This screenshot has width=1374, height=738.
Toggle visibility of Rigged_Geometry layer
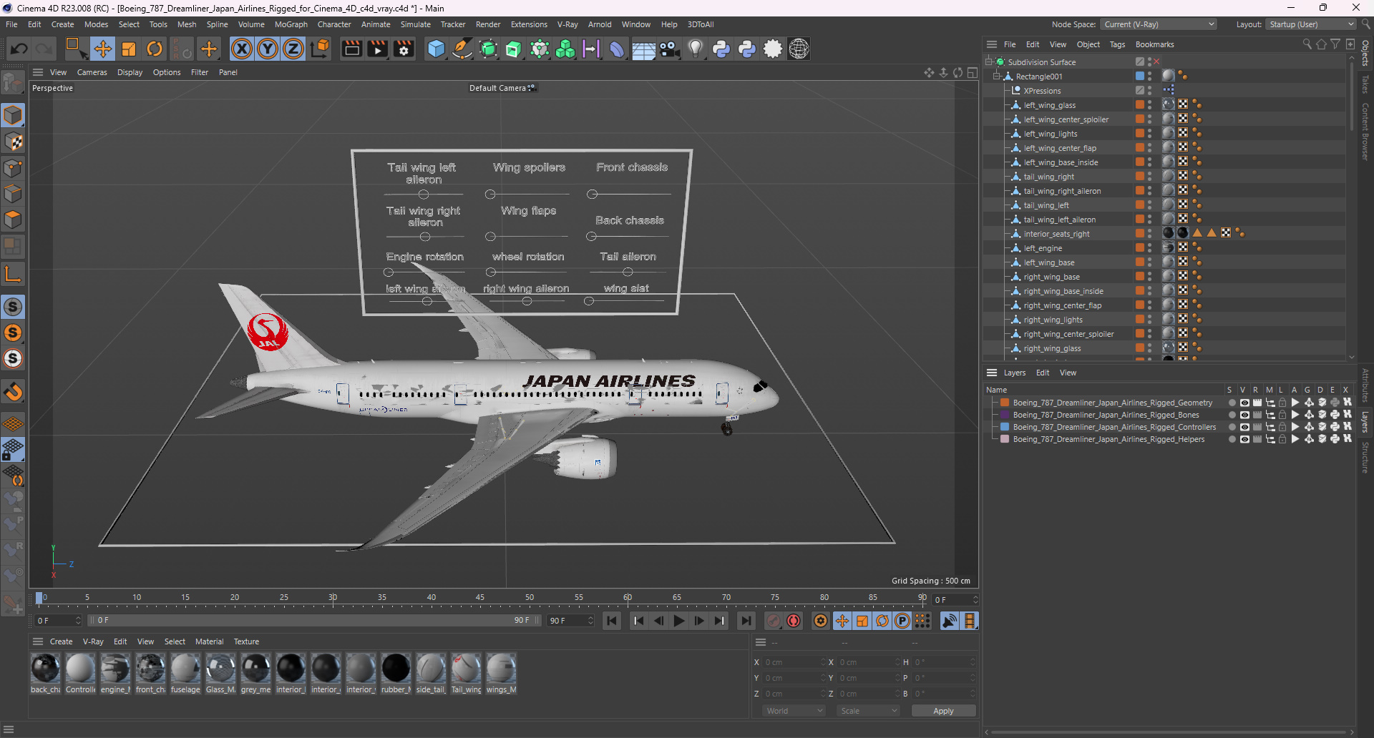coord(1244,403)
